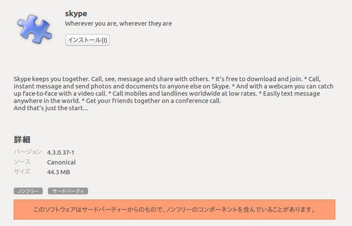Click the サードパーティ tag badge
The image size is (352, 226).
tap(68, 191)
